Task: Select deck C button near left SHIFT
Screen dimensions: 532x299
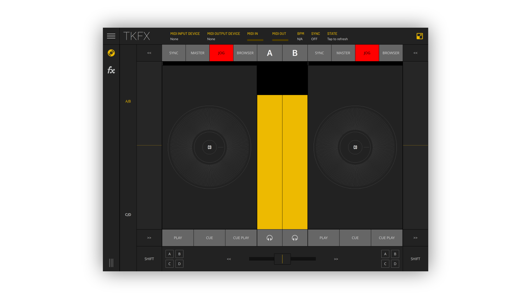Action: point(169,264)
